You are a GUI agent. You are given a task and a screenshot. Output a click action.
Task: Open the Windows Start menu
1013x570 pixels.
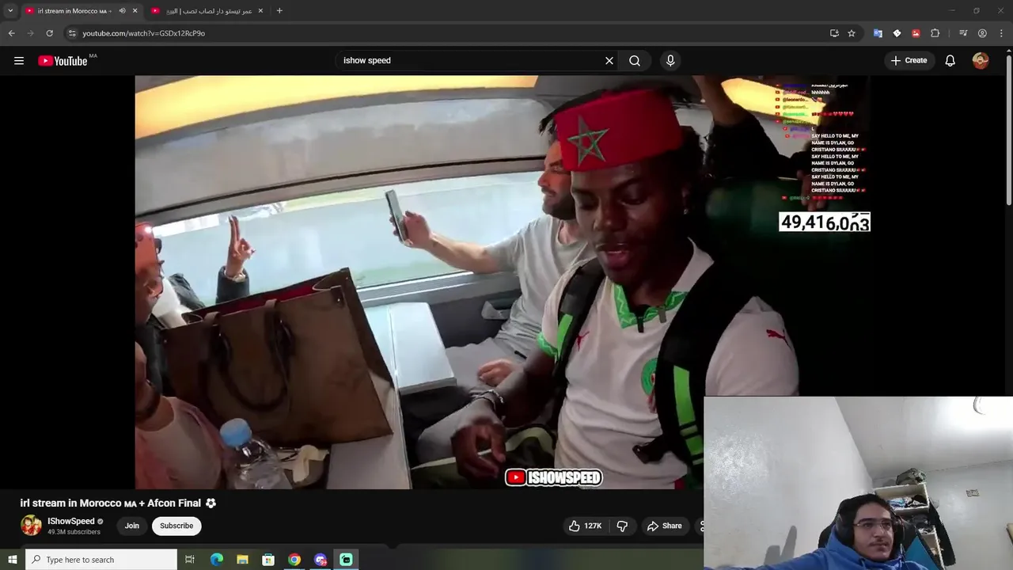[x=12, y=560]
